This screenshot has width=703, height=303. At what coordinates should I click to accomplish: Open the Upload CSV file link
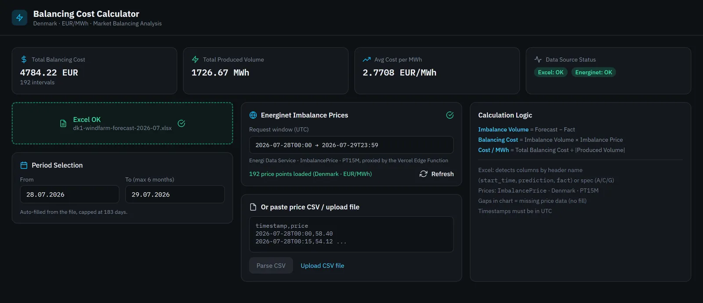click(323, 266)
